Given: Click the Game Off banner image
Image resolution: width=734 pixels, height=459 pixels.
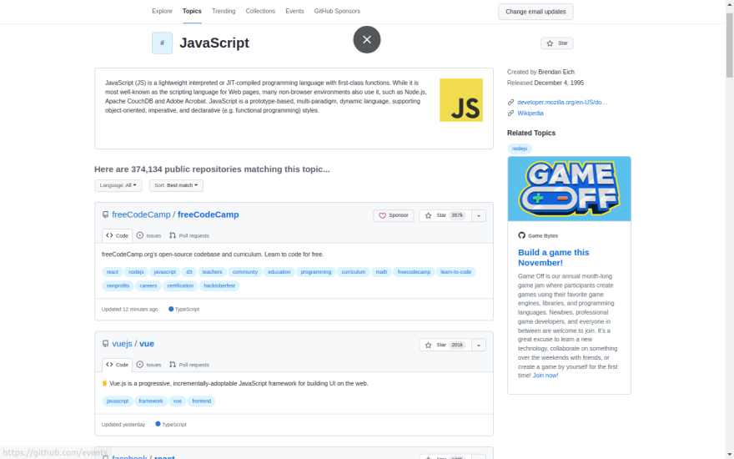Looking at the screenshot, I should [569, 189].
